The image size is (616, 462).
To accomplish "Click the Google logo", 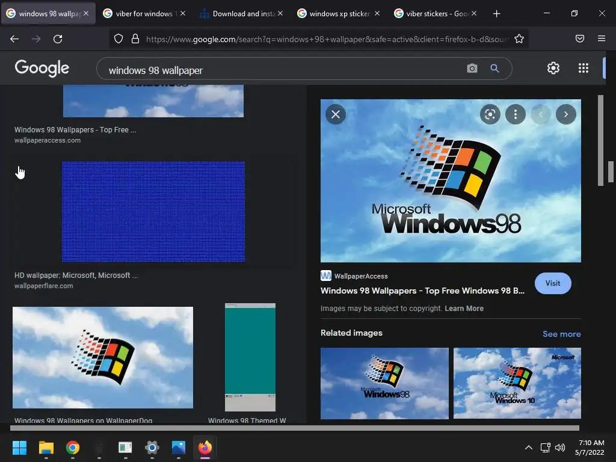I will coord(42,69).
